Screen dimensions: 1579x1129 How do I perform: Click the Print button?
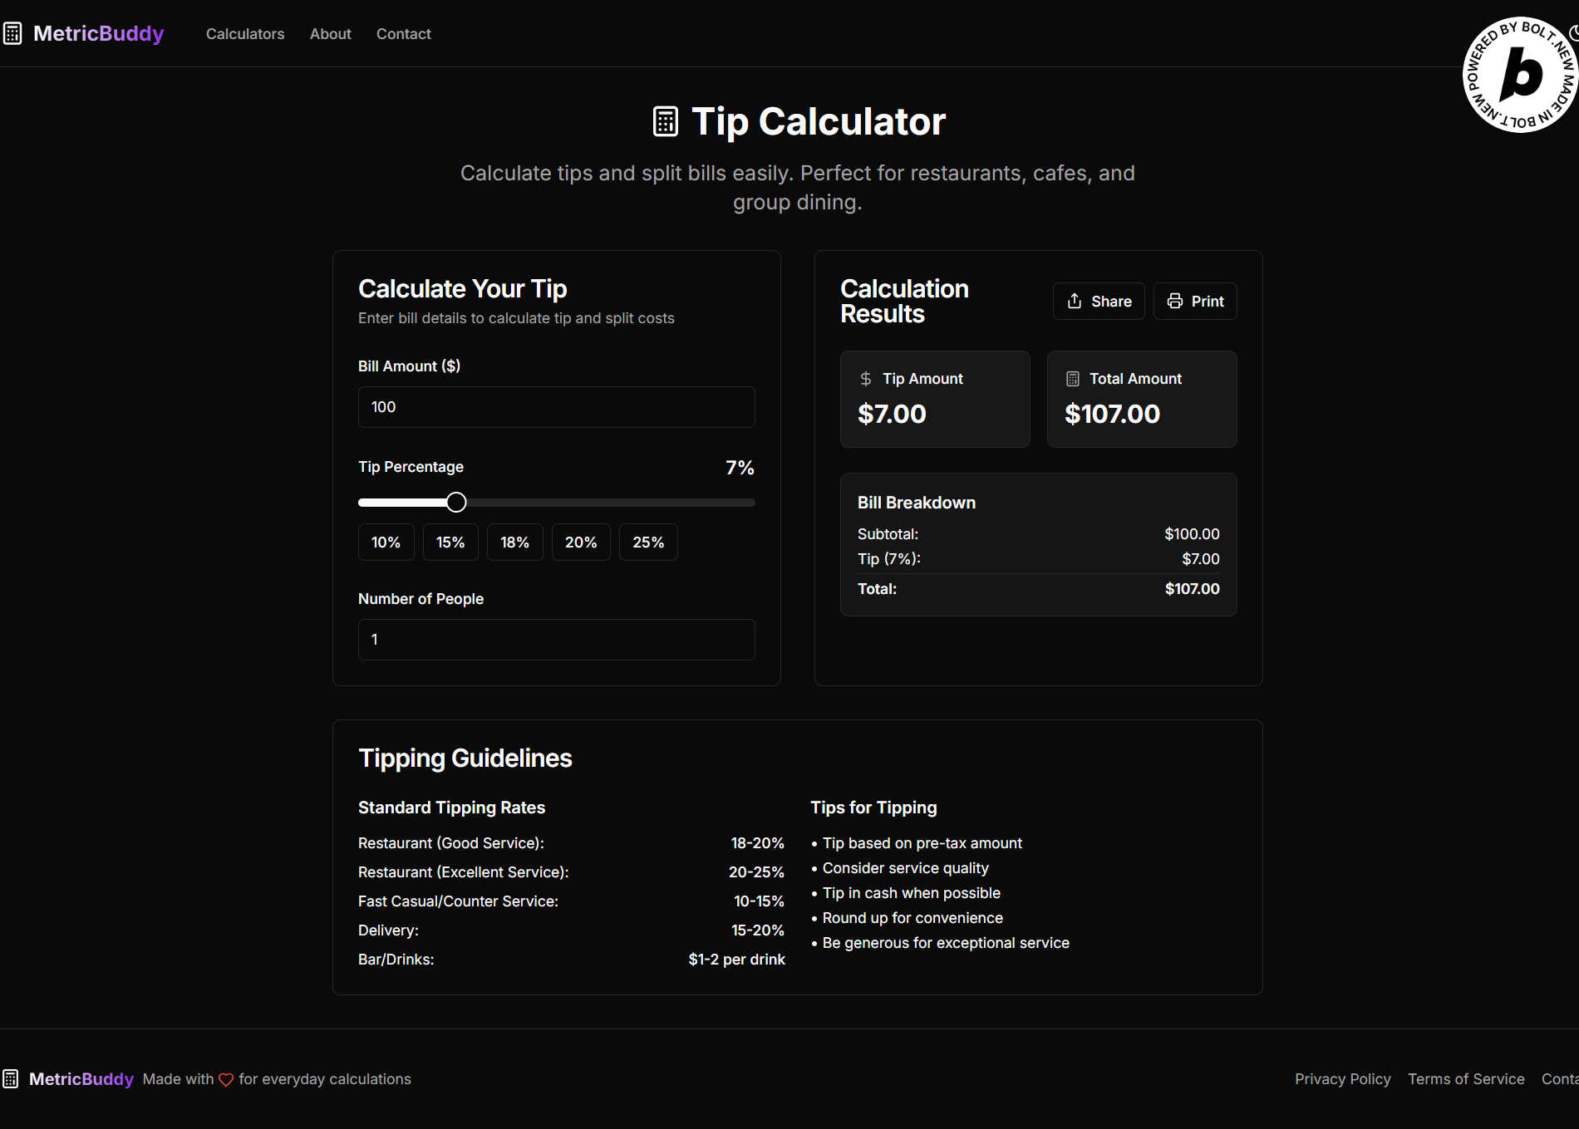pos(1195,301)
